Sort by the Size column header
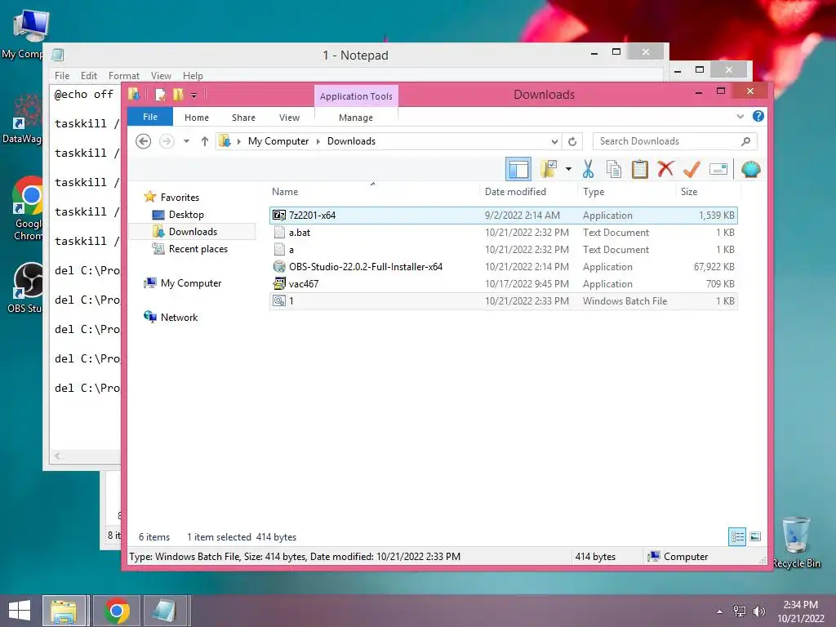Image resolution: width=836 pixels, height=627 pixels. [x=689, y=191]
